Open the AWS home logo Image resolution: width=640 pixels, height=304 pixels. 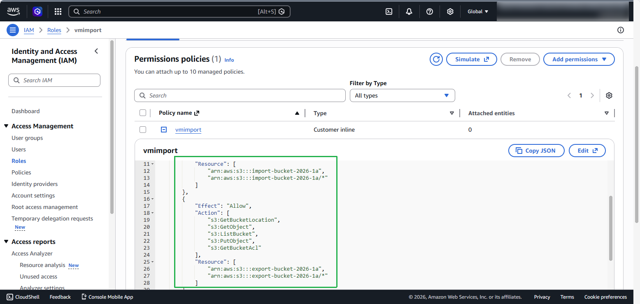coord(14,12)
